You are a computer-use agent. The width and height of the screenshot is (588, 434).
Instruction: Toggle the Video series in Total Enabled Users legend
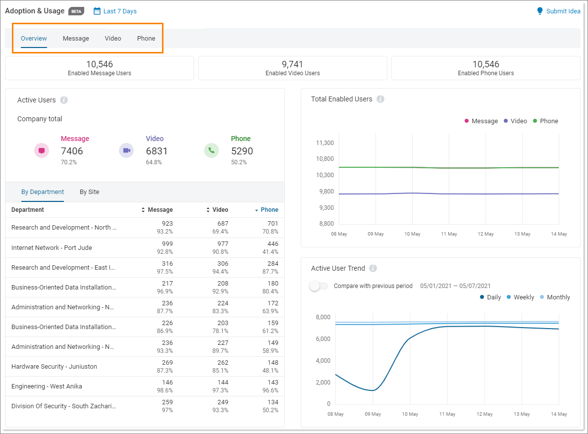tap(515, 121)
